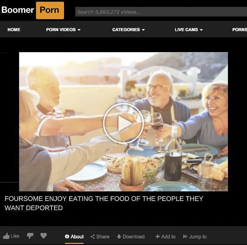Expand the Categories dropdown arrow

point(143,30)
